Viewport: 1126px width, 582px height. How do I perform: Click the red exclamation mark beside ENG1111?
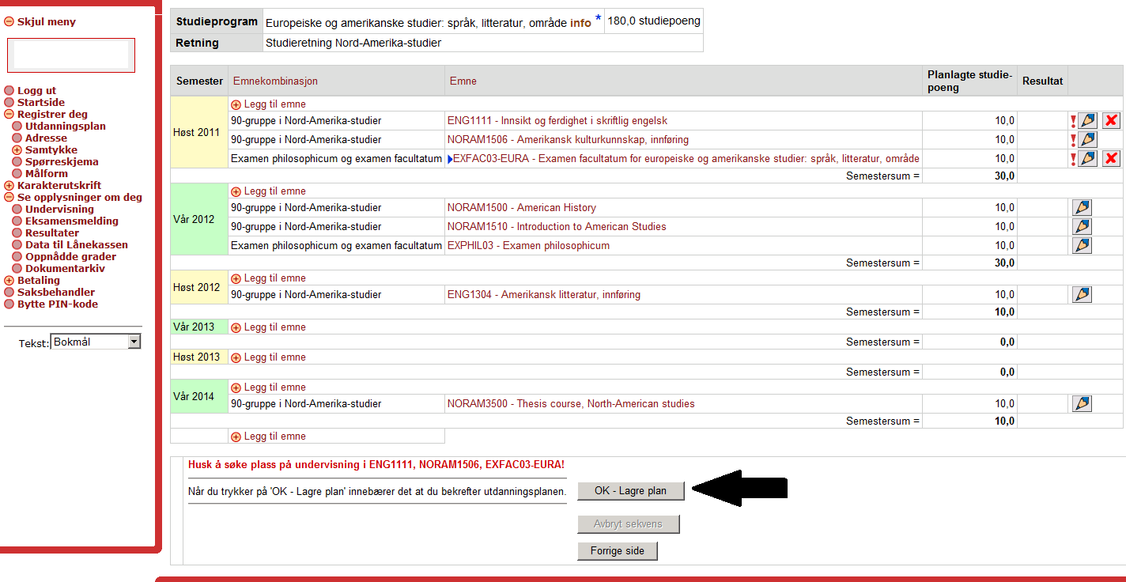pyautogui.click(x=1073, y=122)
